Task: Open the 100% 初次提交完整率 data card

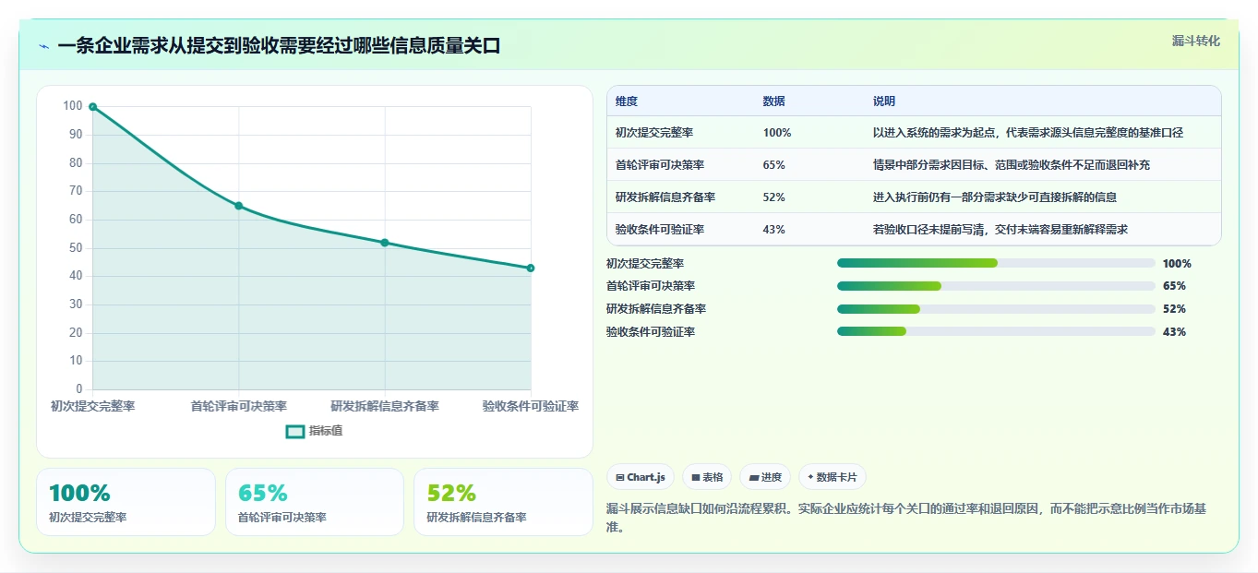Action: [x=126, y=502]
